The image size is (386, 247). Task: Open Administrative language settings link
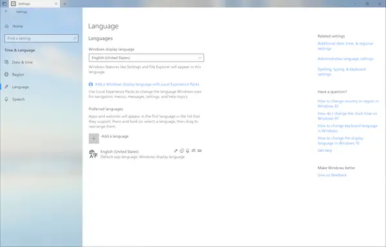point(345,59)
